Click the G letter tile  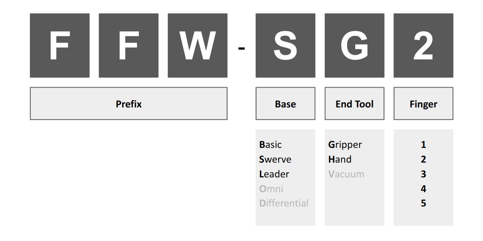(354, 46)
